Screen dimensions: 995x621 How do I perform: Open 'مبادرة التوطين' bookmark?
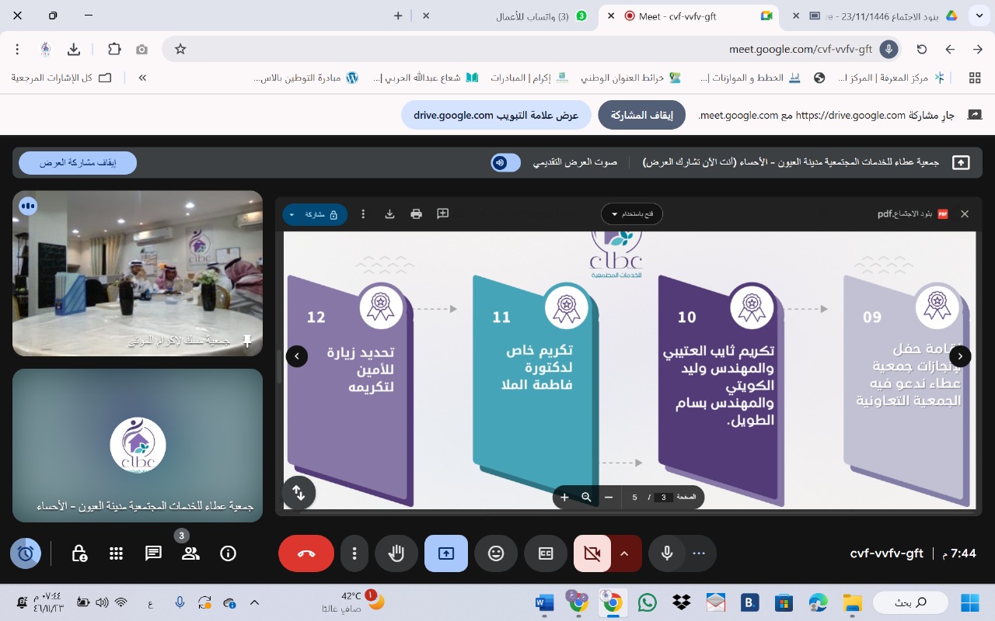pos(306,78)
